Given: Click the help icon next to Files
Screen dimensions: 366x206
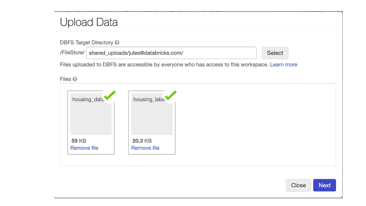Looking at the screenshot, I should coord(75,79).
